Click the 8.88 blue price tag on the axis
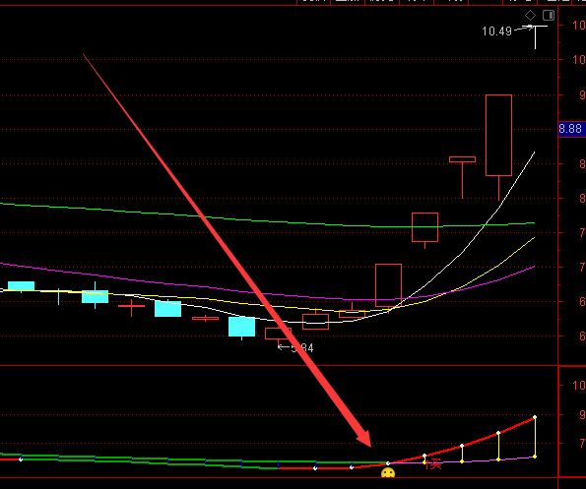Viewport: 586px width, 489px height. coord(571,129)
